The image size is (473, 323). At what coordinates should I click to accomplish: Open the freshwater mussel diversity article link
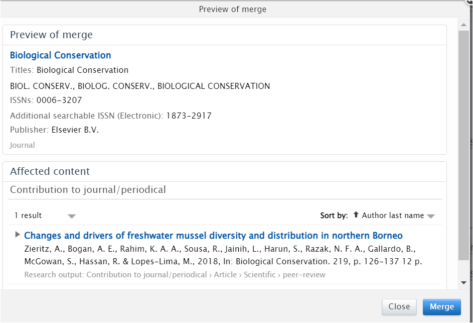213,236
